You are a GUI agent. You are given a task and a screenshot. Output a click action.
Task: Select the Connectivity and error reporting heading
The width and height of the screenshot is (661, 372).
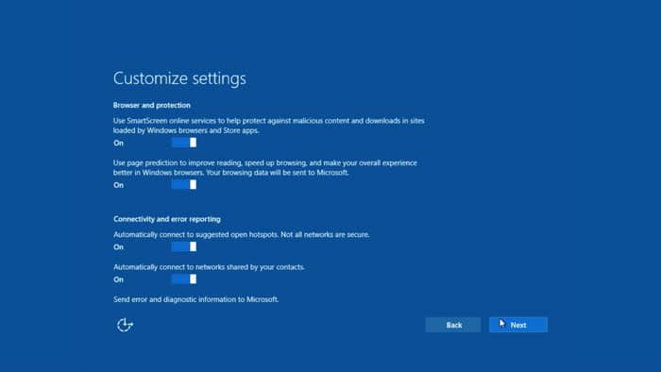coord(167,219)
